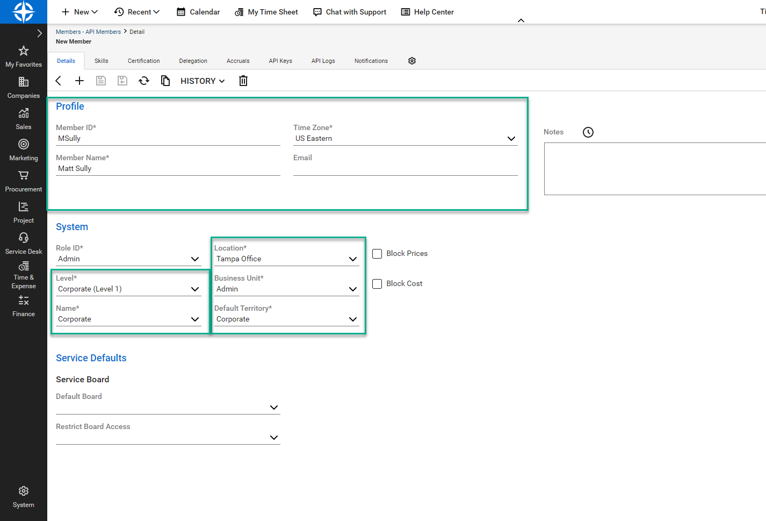Viewport: 766px width, 521px height.
Task: Go to Procurement module in sidebar
Action: (24, 181)
